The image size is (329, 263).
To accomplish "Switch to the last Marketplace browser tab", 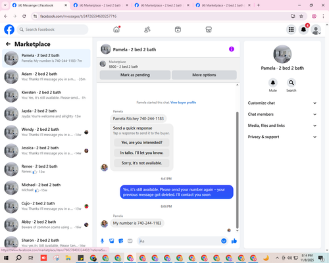I will 223,5.
